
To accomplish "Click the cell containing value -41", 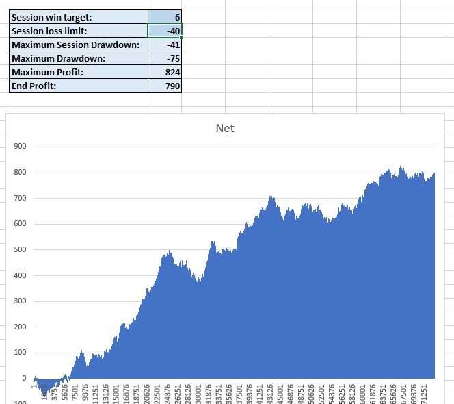I will click(165, 45).
